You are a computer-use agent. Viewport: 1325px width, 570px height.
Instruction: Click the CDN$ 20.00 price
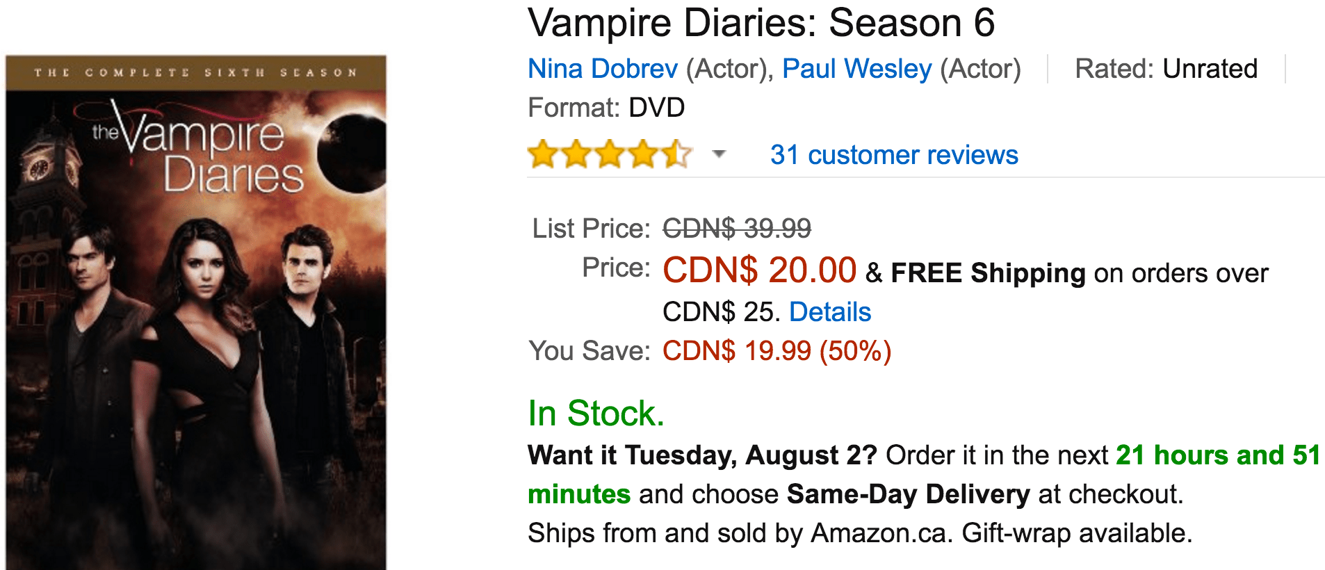(759, 270)
